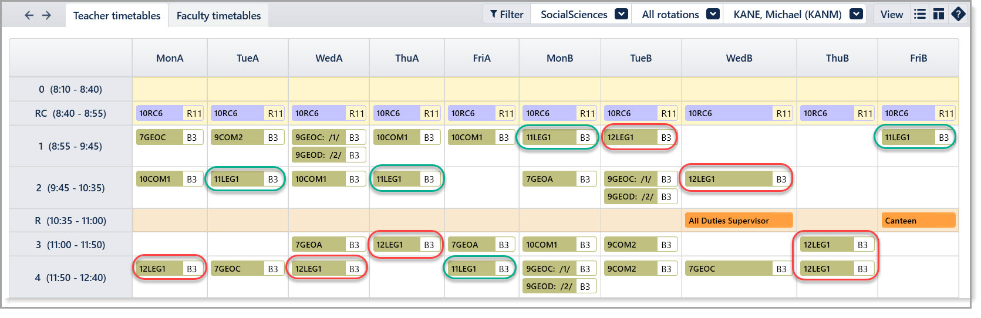Open the 7GEOC lesson on WedB period 4

point(739,269)
